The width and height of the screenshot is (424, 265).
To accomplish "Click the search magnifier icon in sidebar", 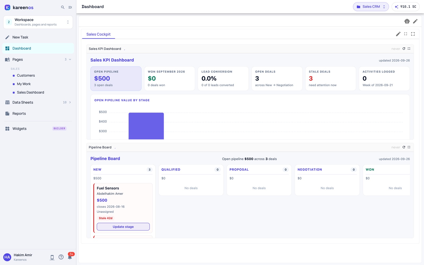I will [x=63, y=7].
